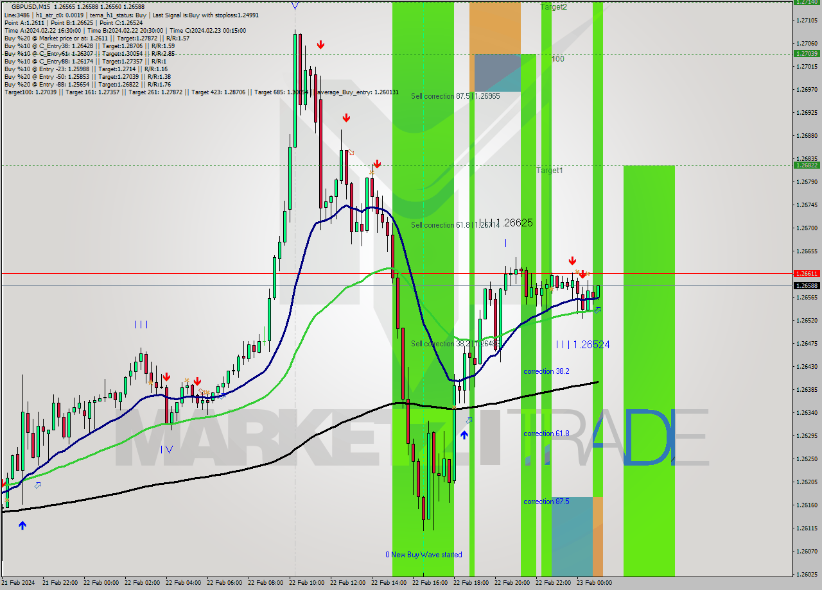Click the red arrow above the 22 Feb 12:00 candle
Screen dimensions: 822x590
(x=347, y=117)
